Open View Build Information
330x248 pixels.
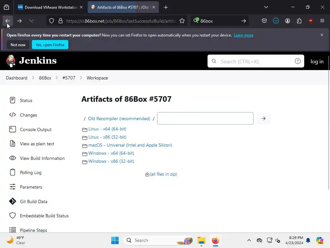(42, 158)
